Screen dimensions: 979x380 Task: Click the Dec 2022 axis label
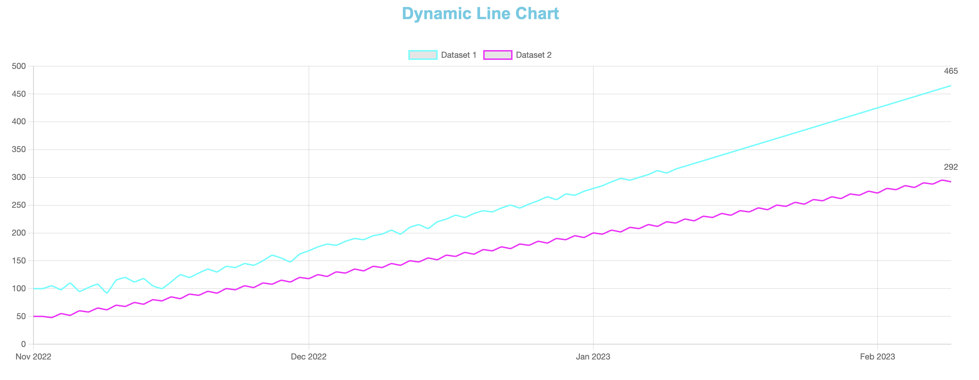coord(309,356)
